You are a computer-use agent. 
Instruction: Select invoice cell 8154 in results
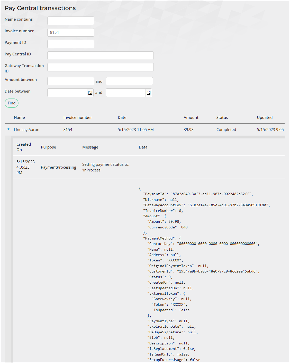click(x=68, y=130)
